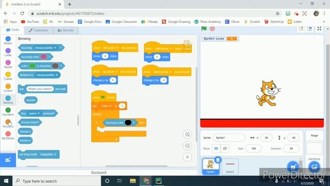Switch to large stage layout
The height and width of the screenshot is (186, 330).
coord(309,29)
